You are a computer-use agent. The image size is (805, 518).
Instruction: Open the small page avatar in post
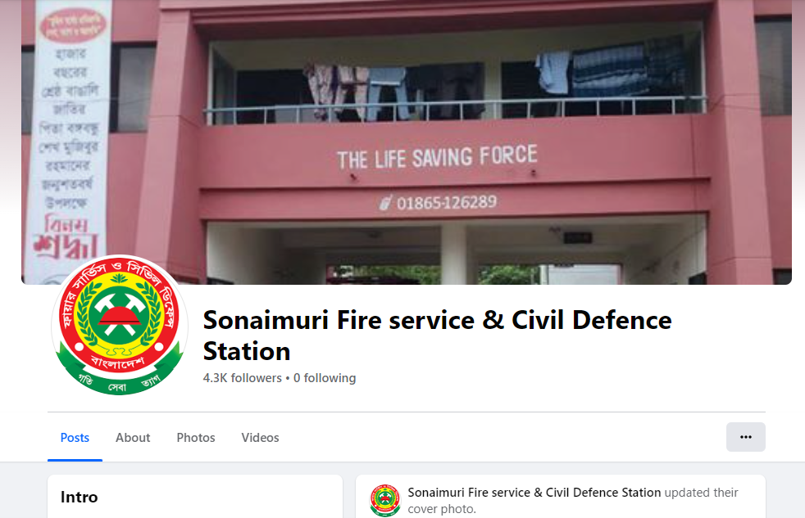pos(385,500)
